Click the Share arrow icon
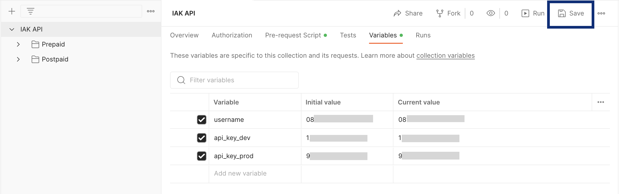Image resolution: width=619 pixels, height=194 pixels. pos(397,13)
